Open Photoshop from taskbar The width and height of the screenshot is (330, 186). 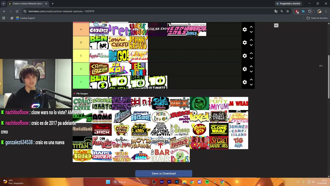(177, 182)
